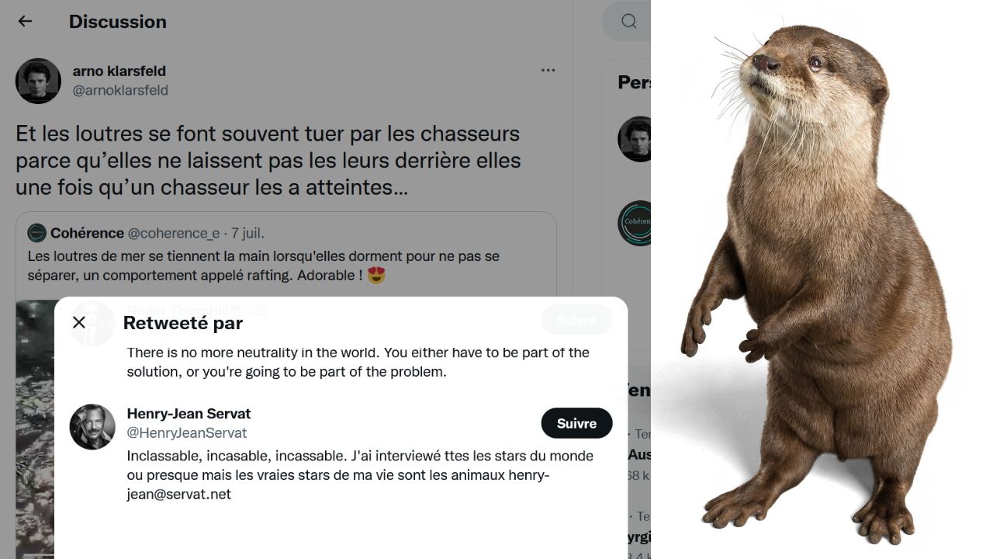Click the Cohérence avatar in quoted tweet

(36, 233)
